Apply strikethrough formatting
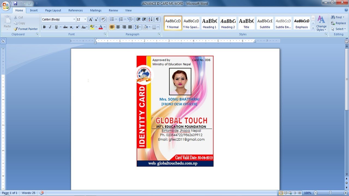This screenshot has width=349, height=196. (x=65, y=27)
